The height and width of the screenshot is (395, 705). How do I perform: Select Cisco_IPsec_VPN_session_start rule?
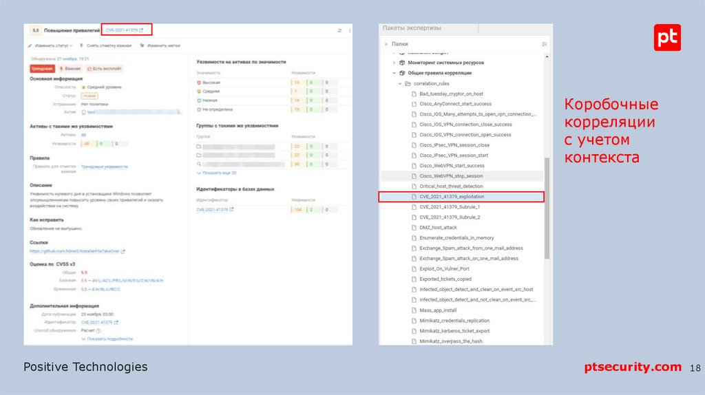pyautogui.click(x=454, y=156)
